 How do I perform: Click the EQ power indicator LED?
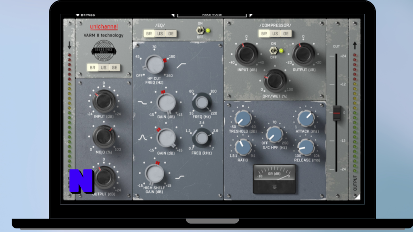click(208, 31)
